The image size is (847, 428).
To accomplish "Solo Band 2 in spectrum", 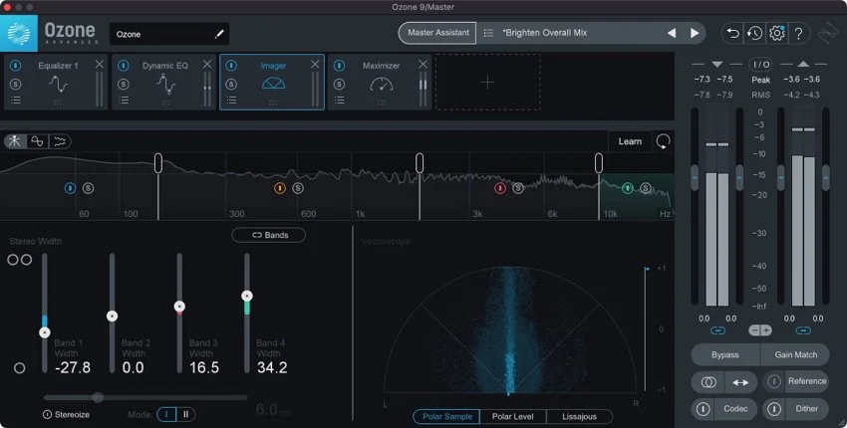I will (x=298, y=188).
